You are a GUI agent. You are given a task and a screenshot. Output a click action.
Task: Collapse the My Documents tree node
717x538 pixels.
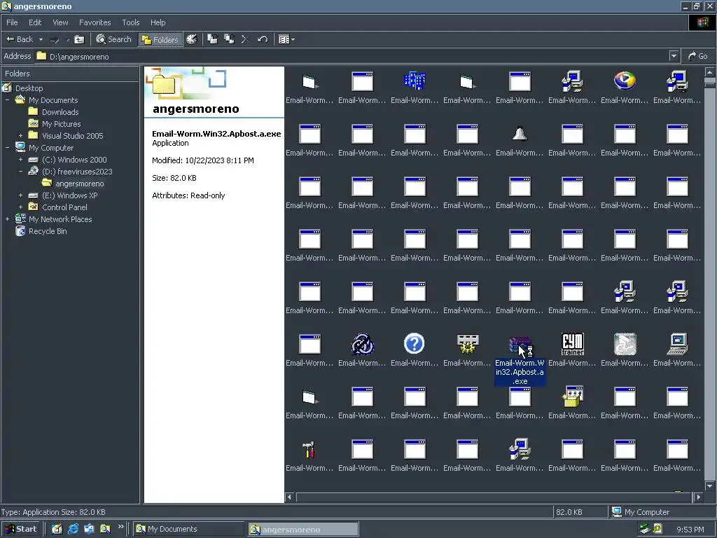tap(7, 99)
